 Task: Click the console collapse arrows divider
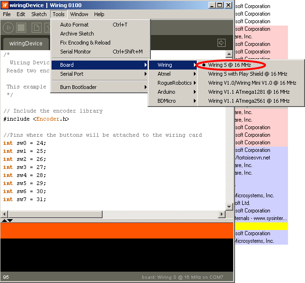click(x=7, y=221)
